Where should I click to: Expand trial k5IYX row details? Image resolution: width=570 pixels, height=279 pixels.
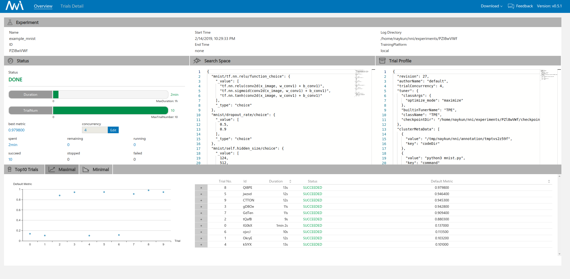pyautogui.click(x=201, y=244)
